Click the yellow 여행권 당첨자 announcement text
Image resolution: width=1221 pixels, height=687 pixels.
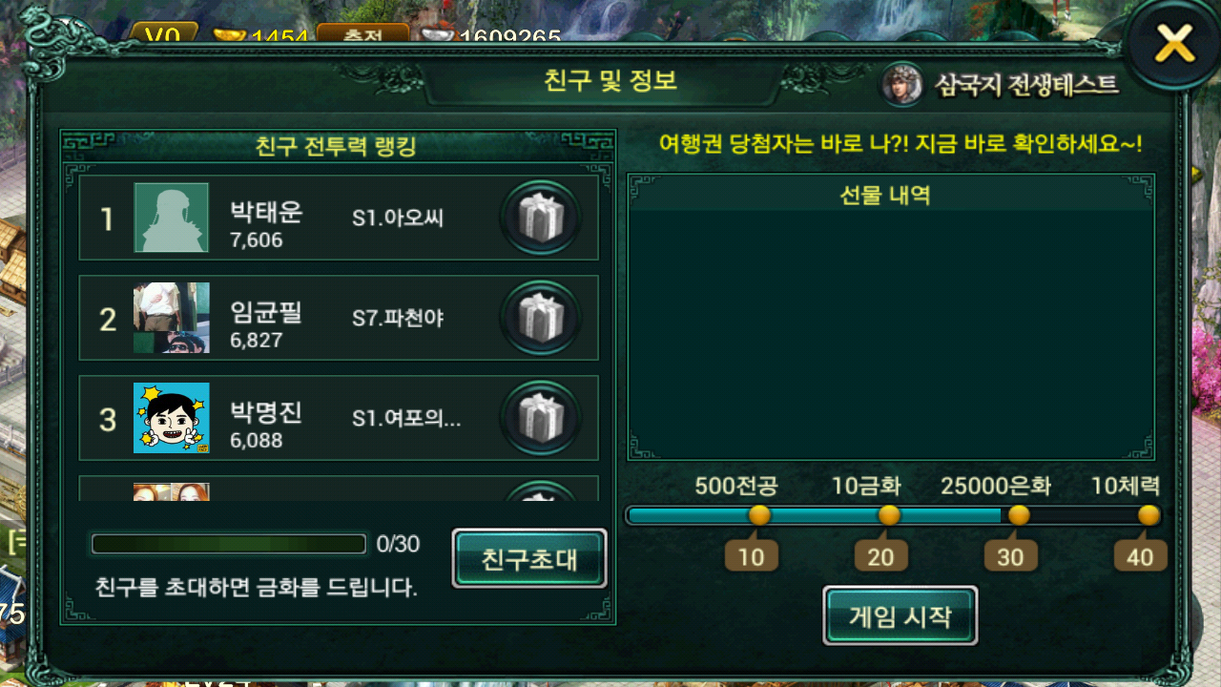coord(900,145)
